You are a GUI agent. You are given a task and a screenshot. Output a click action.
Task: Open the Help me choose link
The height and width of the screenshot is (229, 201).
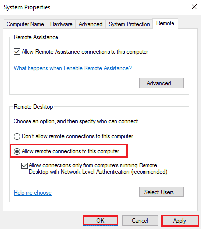[x=32, y=193]
